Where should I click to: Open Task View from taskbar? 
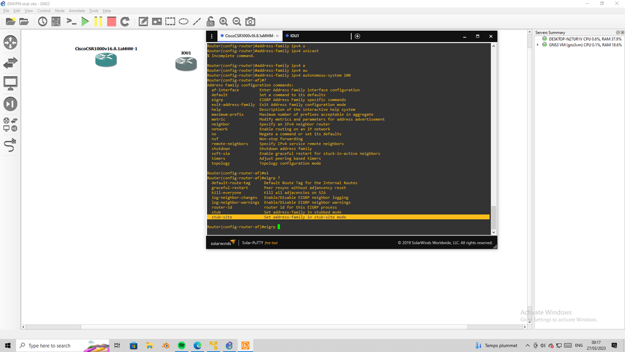point(117,345)
